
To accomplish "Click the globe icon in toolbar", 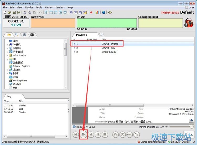I will coord(103,12).
